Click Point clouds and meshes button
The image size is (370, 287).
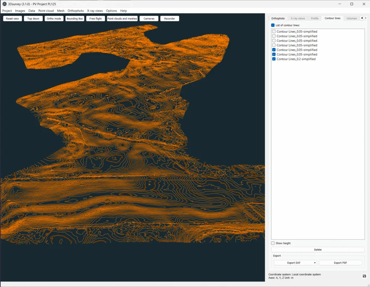tap(122, 19)
